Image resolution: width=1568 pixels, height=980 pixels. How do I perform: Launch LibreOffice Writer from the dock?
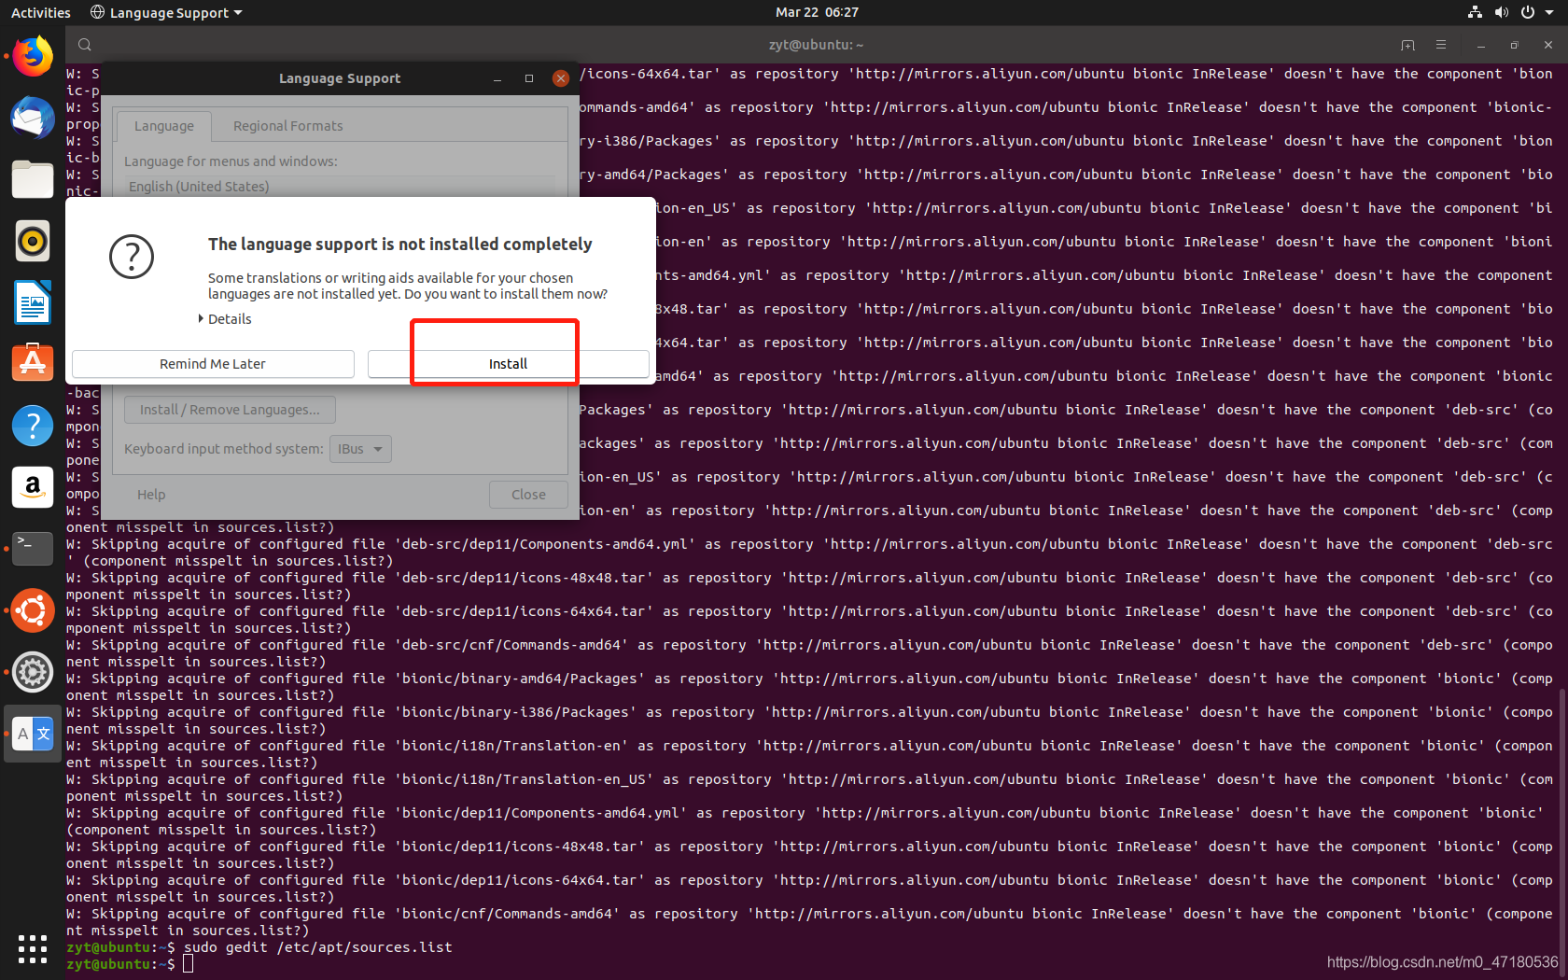[33, 302]
